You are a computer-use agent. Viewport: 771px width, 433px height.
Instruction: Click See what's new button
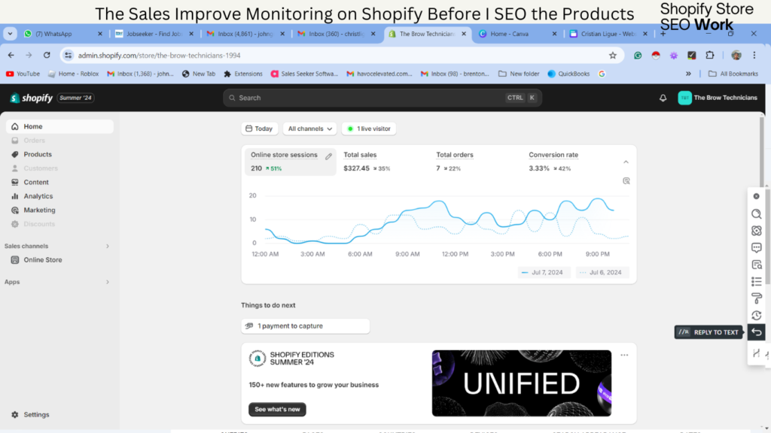tap(277, 410)
